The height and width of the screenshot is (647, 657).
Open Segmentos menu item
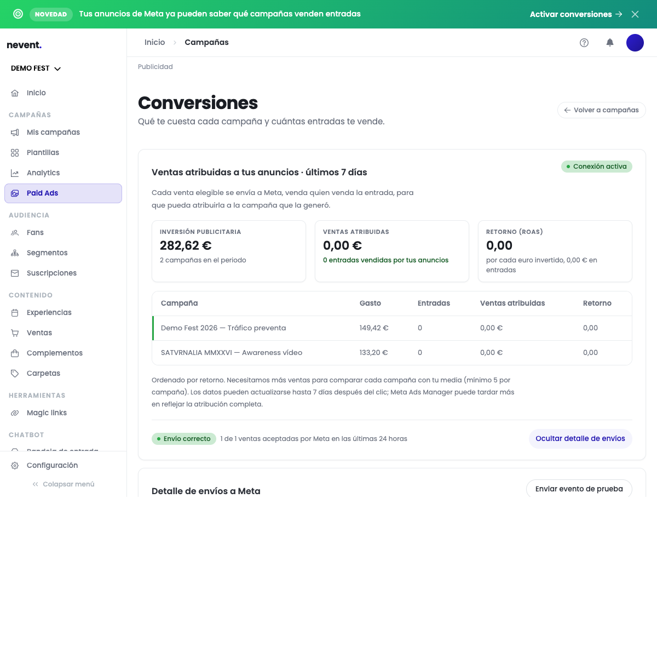63,253
